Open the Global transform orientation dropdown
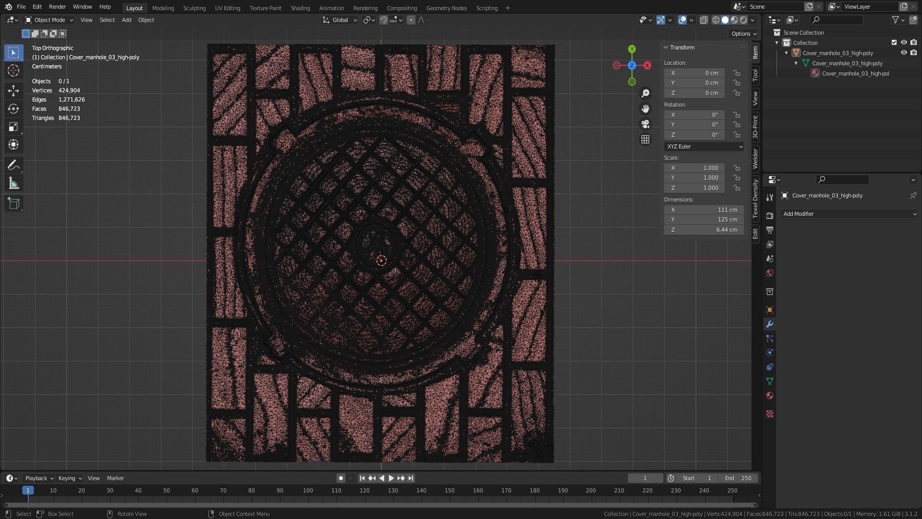This screenshot has width=922, height=519. click(340, 20)
